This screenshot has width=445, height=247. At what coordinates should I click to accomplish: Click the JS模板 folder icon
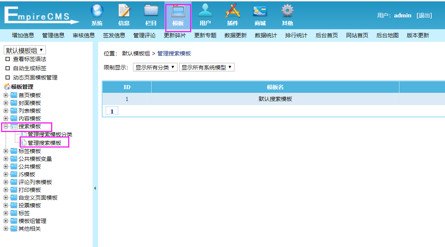14,175
